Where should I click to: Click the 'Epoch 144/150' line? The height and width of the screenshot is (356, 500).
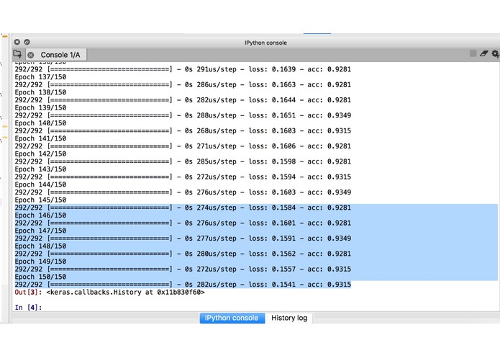click(x=40, y=184)
